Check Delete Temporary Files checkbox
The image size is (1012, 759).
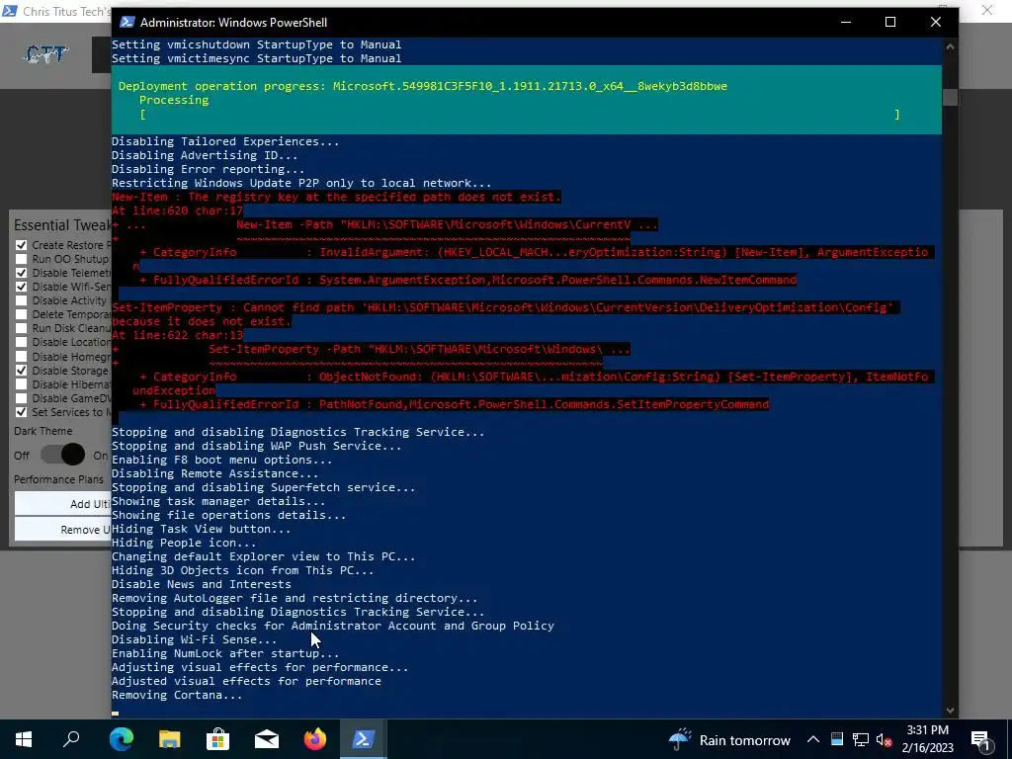click(22, 314)
